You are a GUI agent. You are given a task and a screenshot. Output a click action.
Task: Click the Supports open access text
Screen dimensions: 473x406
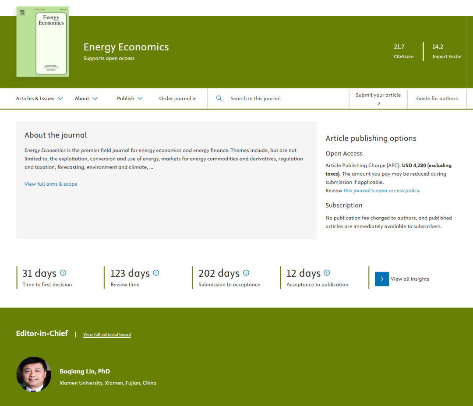(109, 58)
